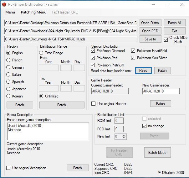189x178 pixels.
Task: Click the Batch Mode button
Action: (157, 152)
